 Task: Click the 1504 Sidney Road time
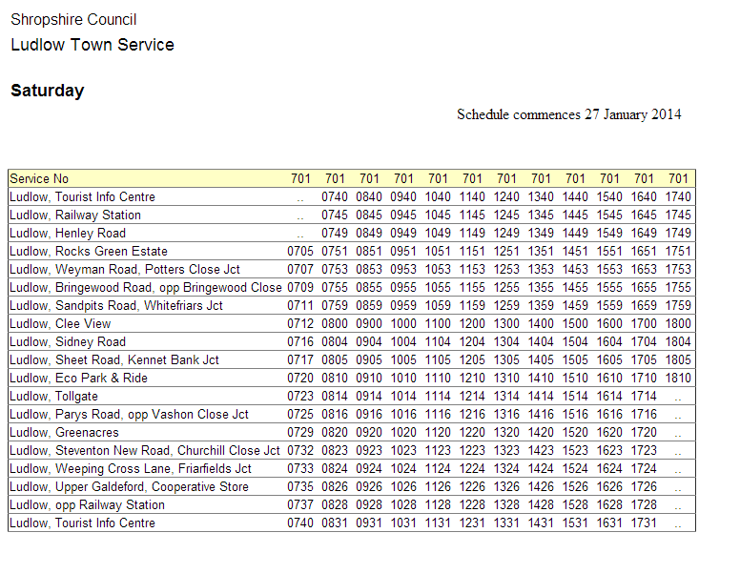575,341
